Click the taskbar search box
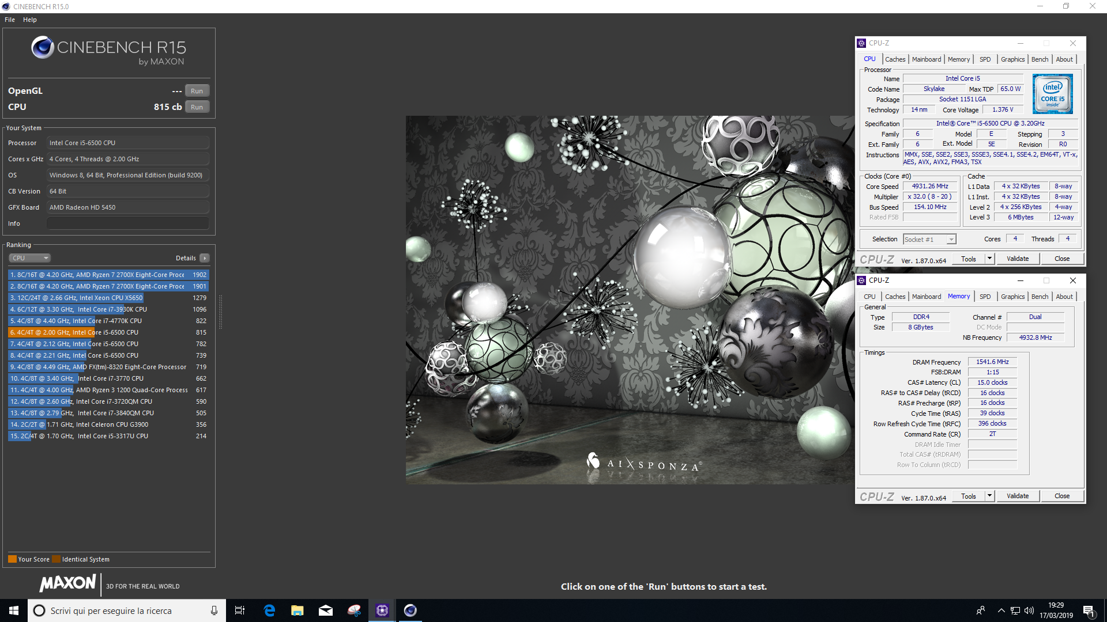 coord(126,610)
